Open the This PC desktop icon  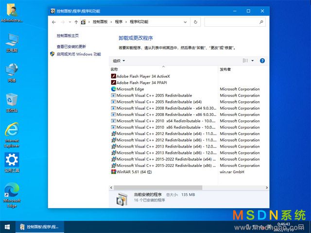click(x=12, y=43)
